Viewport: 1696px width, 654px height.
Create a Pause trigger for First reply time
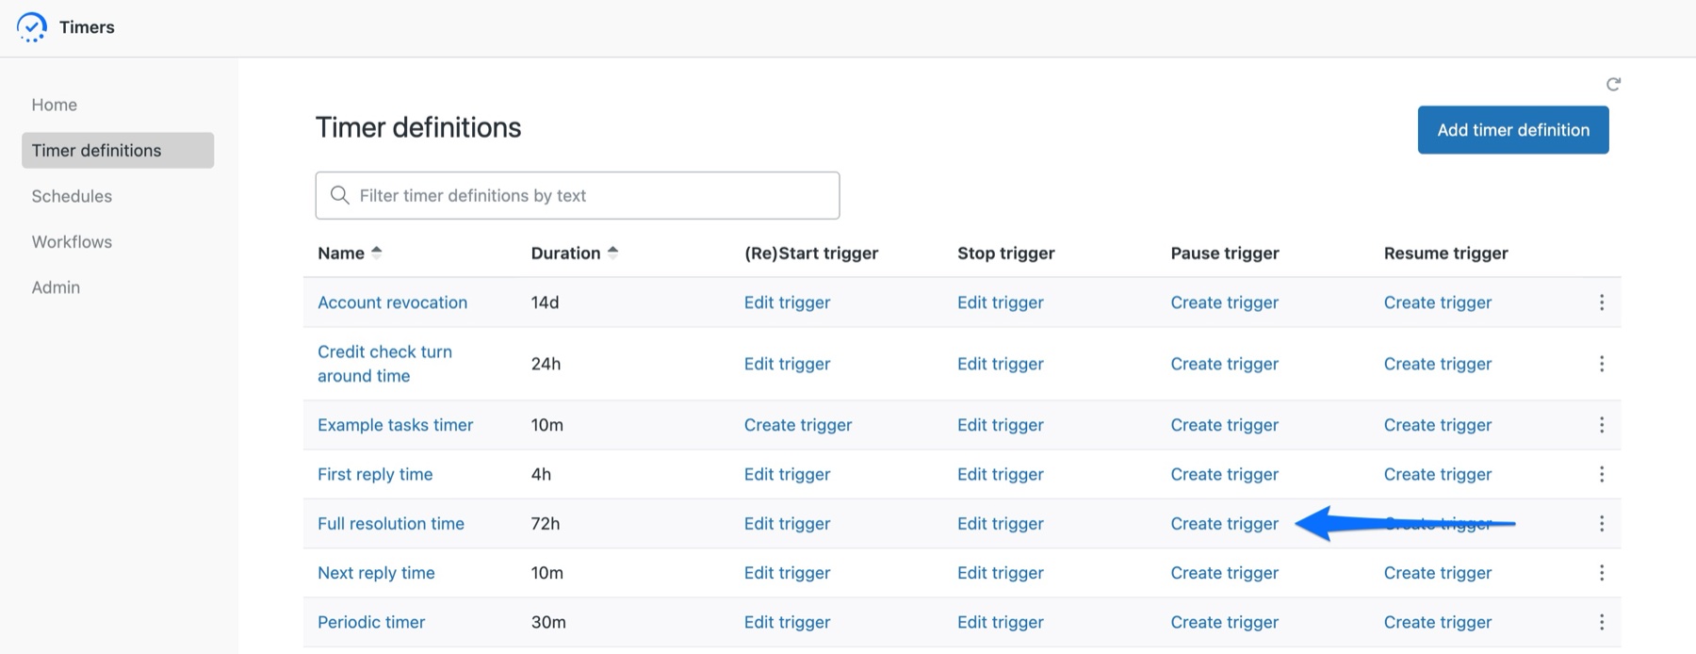(1225, 474)
